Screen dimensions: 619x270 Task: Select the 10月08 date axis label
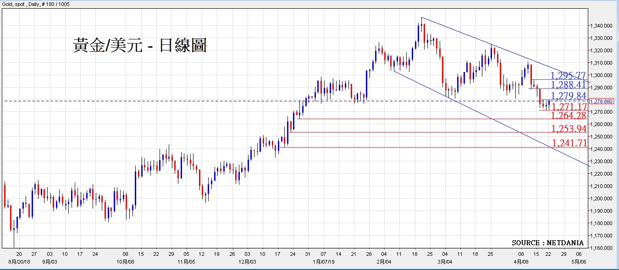click(x=125, y=261)
